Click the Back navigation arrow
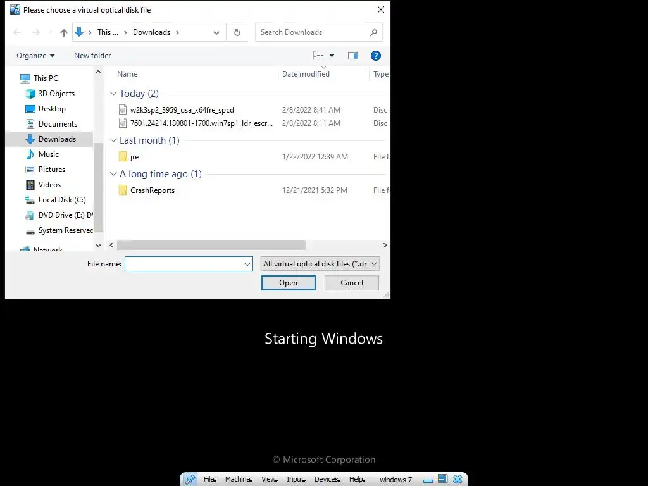This screenshot has width=648, height=486. coord(17,32)
